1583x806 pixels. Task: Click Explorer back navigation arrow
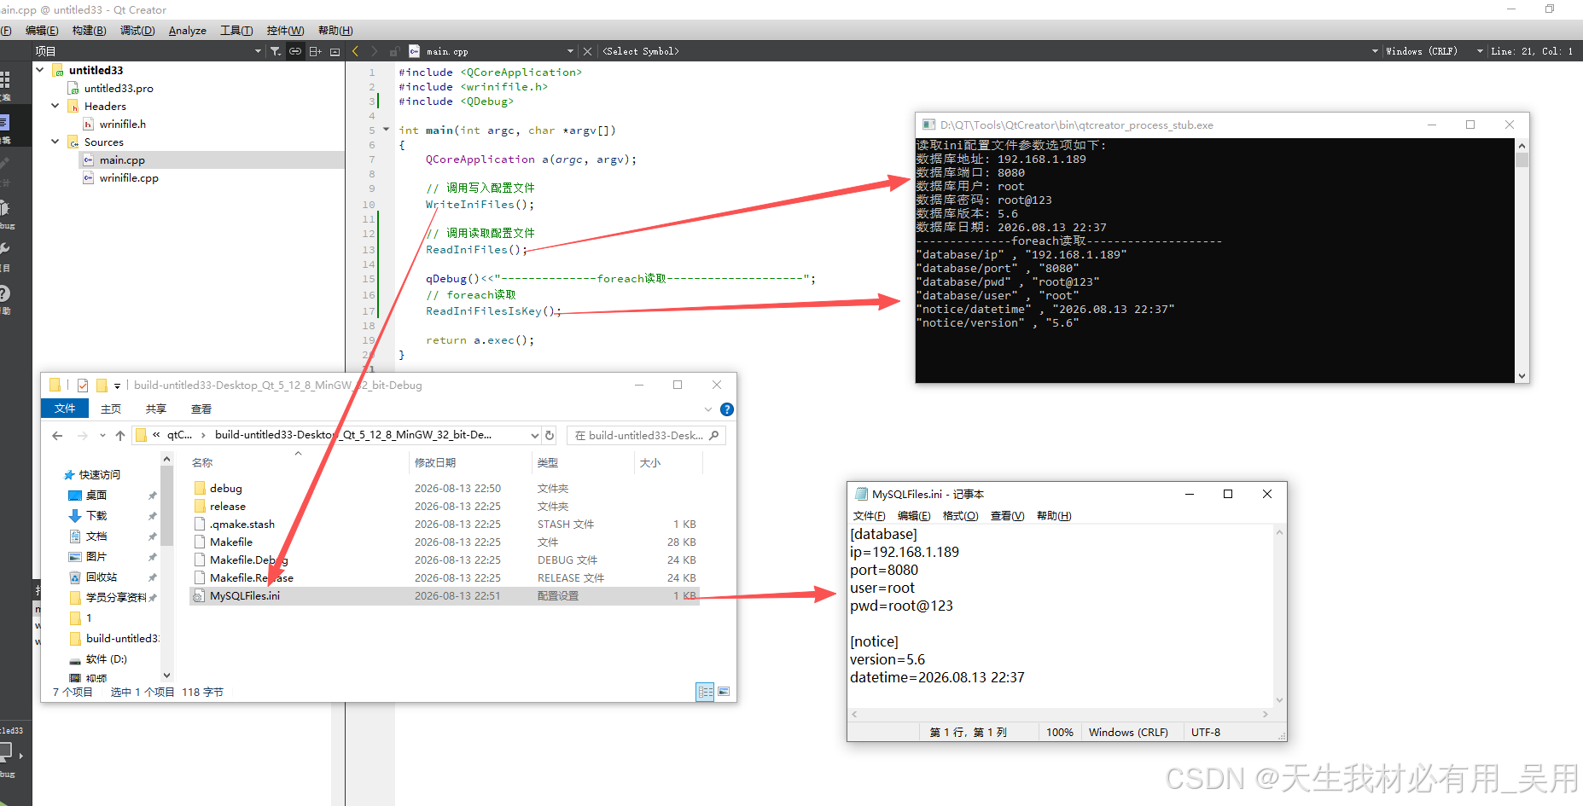(57, 435)
